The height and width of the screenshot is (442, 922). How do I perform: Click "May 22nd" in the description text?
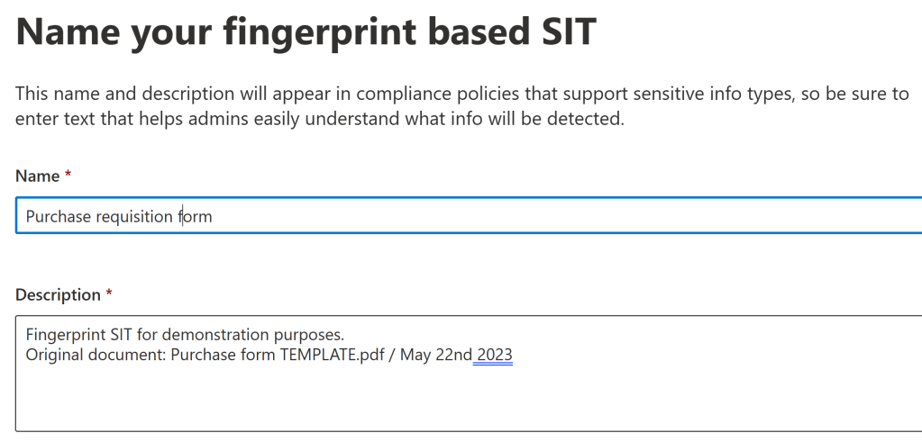[x=435, y=356]
